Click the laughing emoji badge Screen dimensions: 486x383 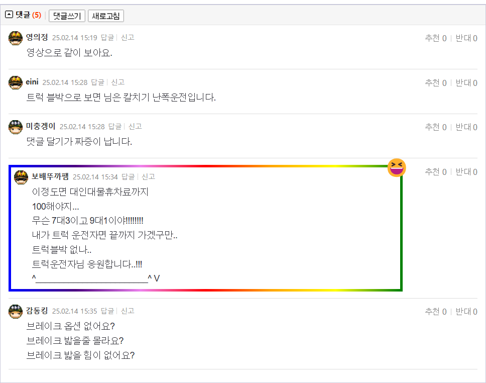point(397,168)
